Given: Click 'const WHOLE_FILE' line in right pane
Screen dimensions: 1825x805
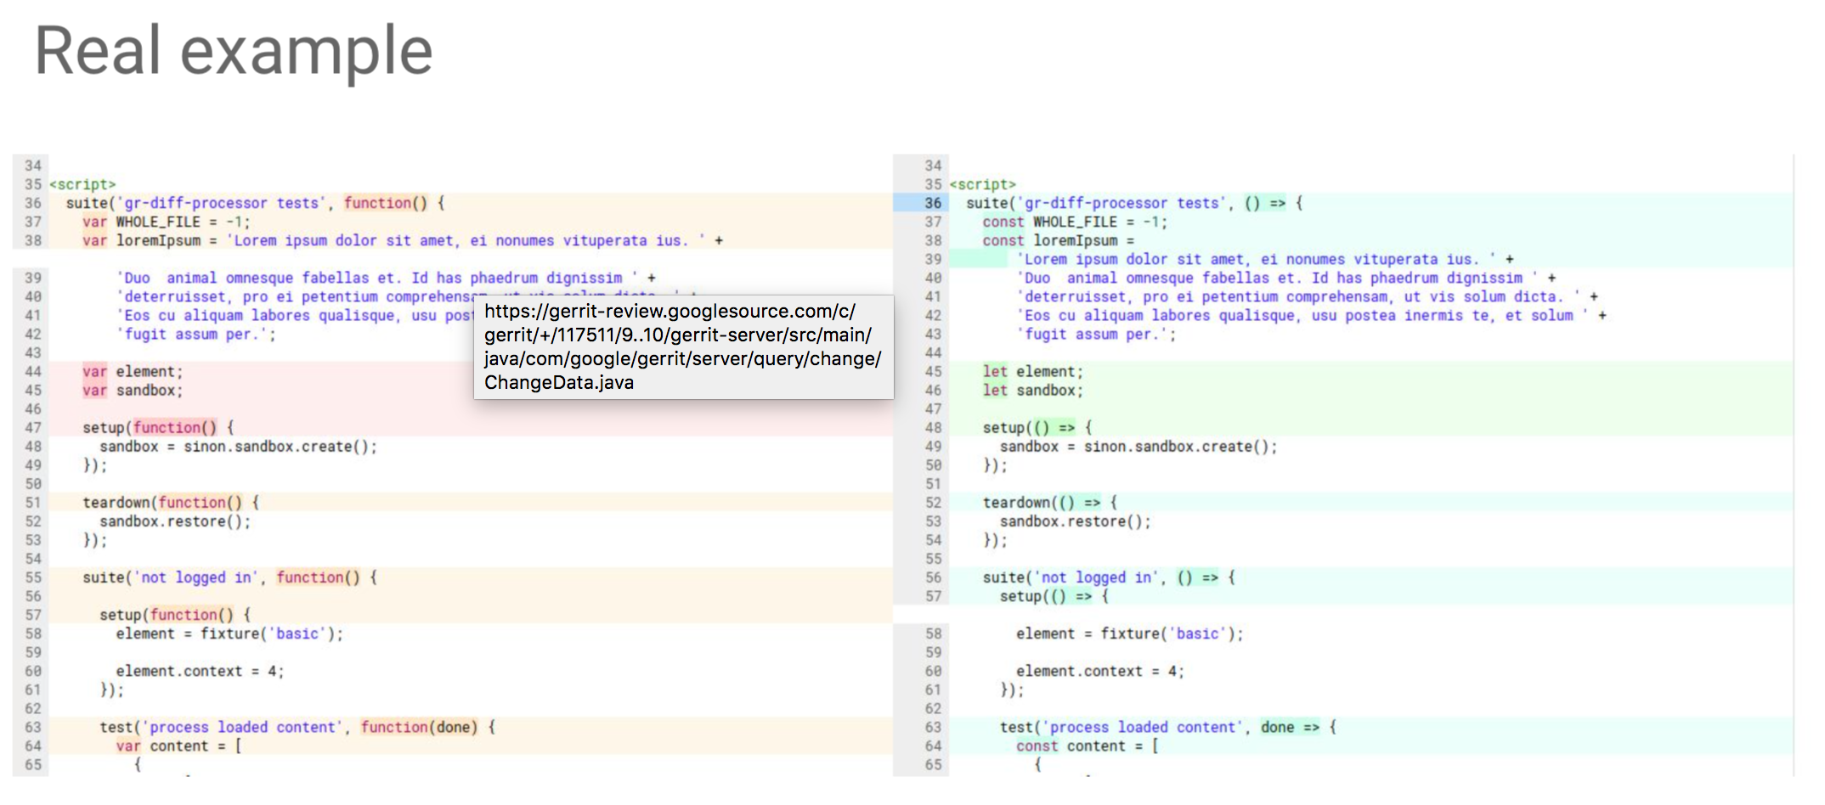Looking at the screenshot, I should click(1075, 222).
